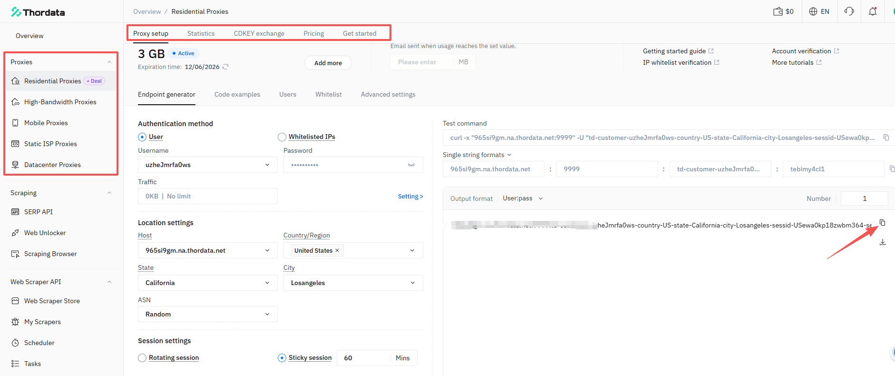Collapse the Proxies sidebar section
The height and width of the screenshot is (376, 895).
[109, 62]
